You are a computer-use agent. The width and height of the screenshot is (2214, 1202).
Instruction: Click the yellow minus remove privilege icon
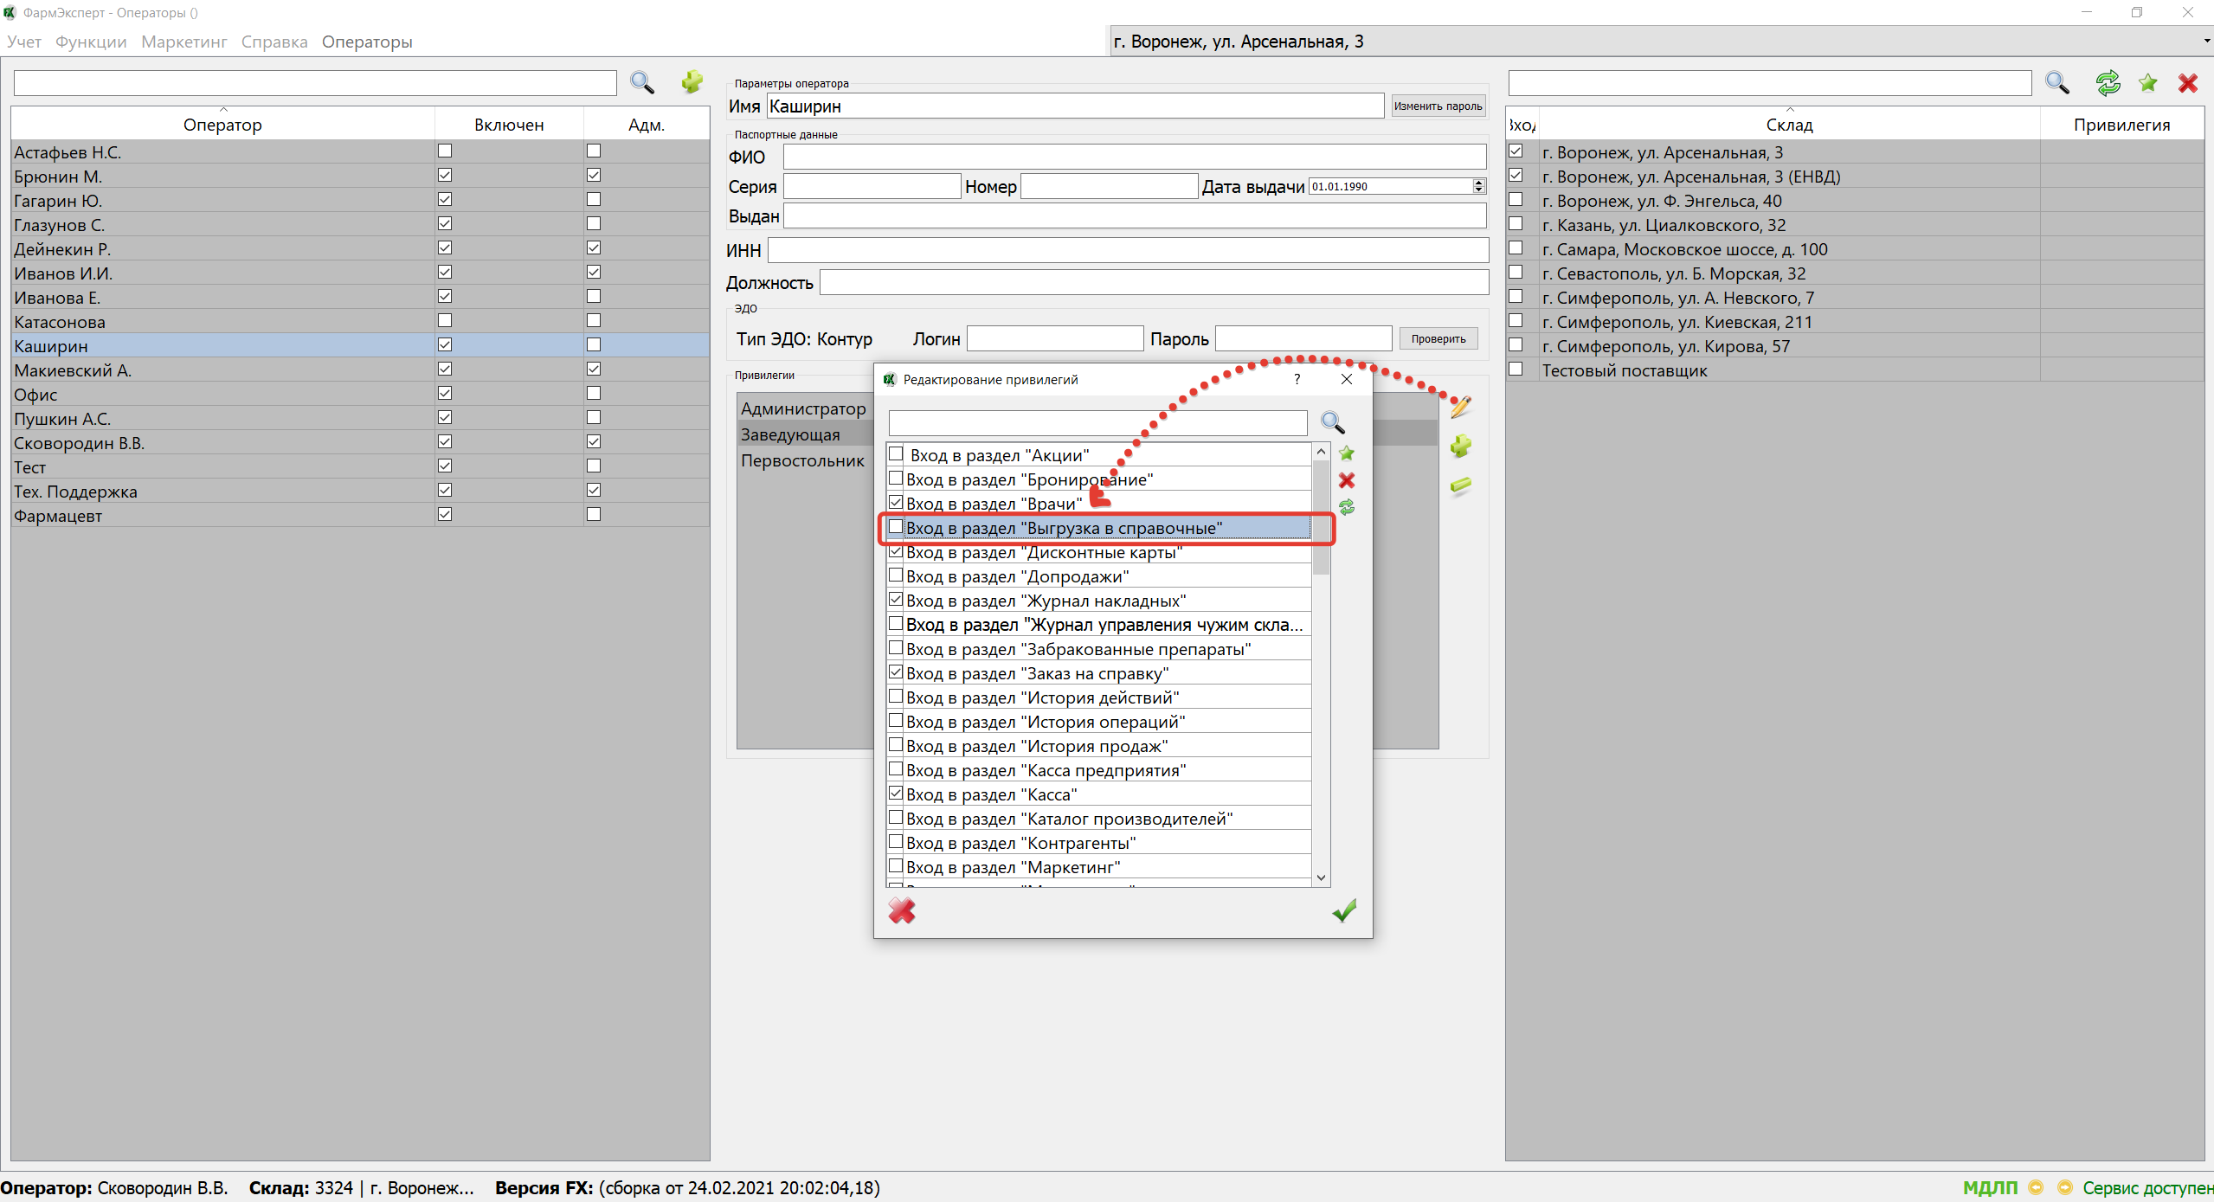(1460, 485)
